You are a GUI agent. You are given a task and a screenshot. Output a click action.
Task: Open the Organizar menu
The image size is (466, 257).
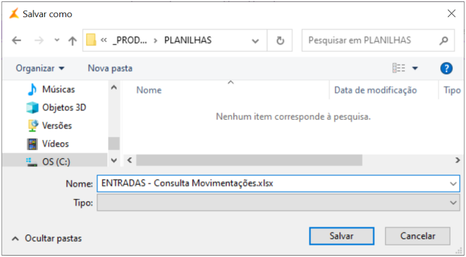pyautogui.click(x=40, y=68)
